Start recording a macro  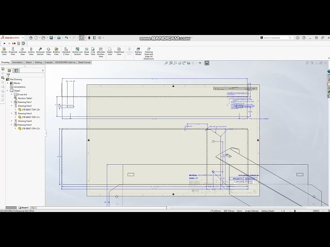click(14, 43)
